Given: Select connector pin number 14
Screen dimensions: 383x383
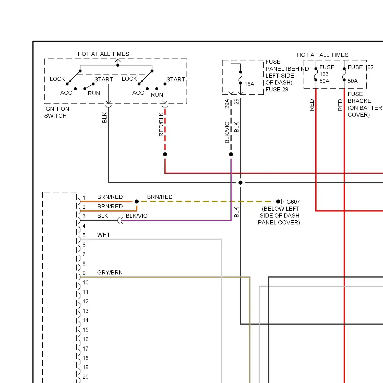Looking at the screenshot, I should 86,320.
